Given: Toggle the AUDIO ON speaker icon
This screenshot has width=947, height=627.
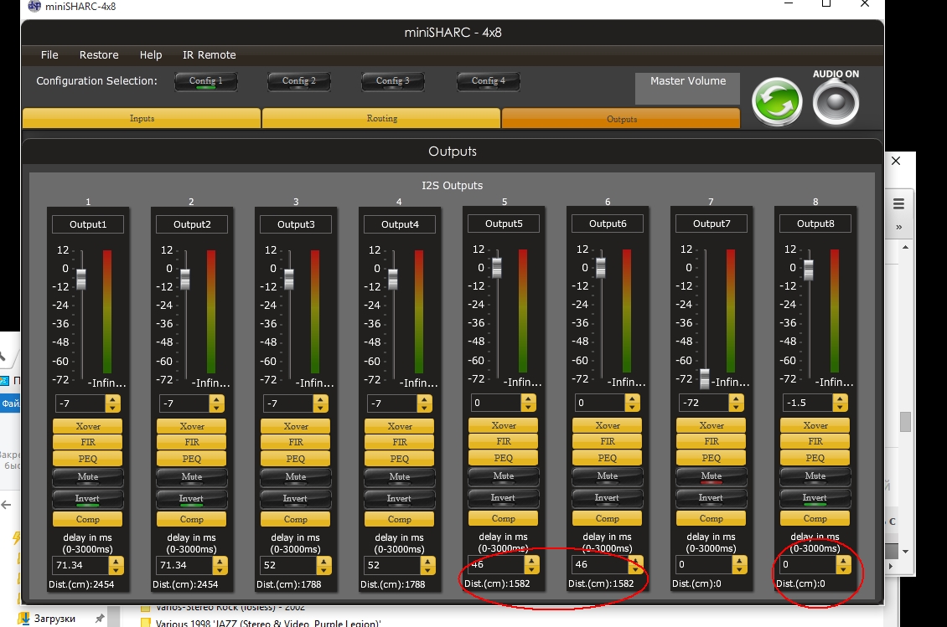Looking at the screenshot, I should (x=836, y=103).
